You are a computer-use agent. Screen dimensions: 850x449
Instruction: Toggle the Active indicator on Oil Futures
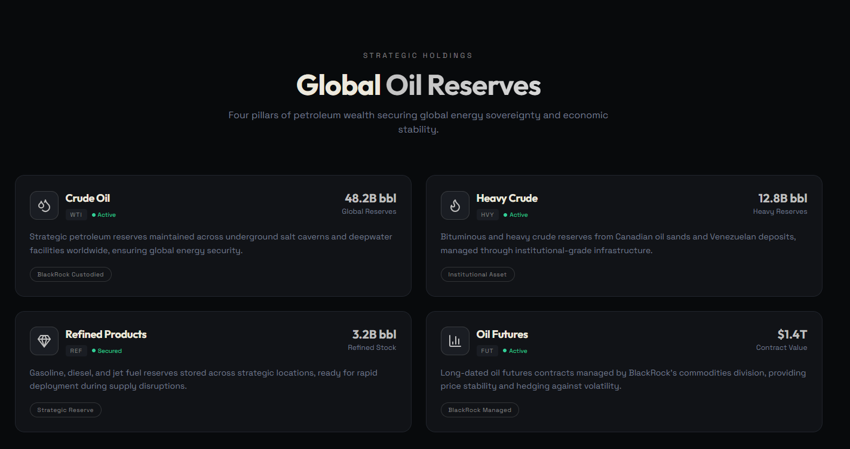(514, 350)
